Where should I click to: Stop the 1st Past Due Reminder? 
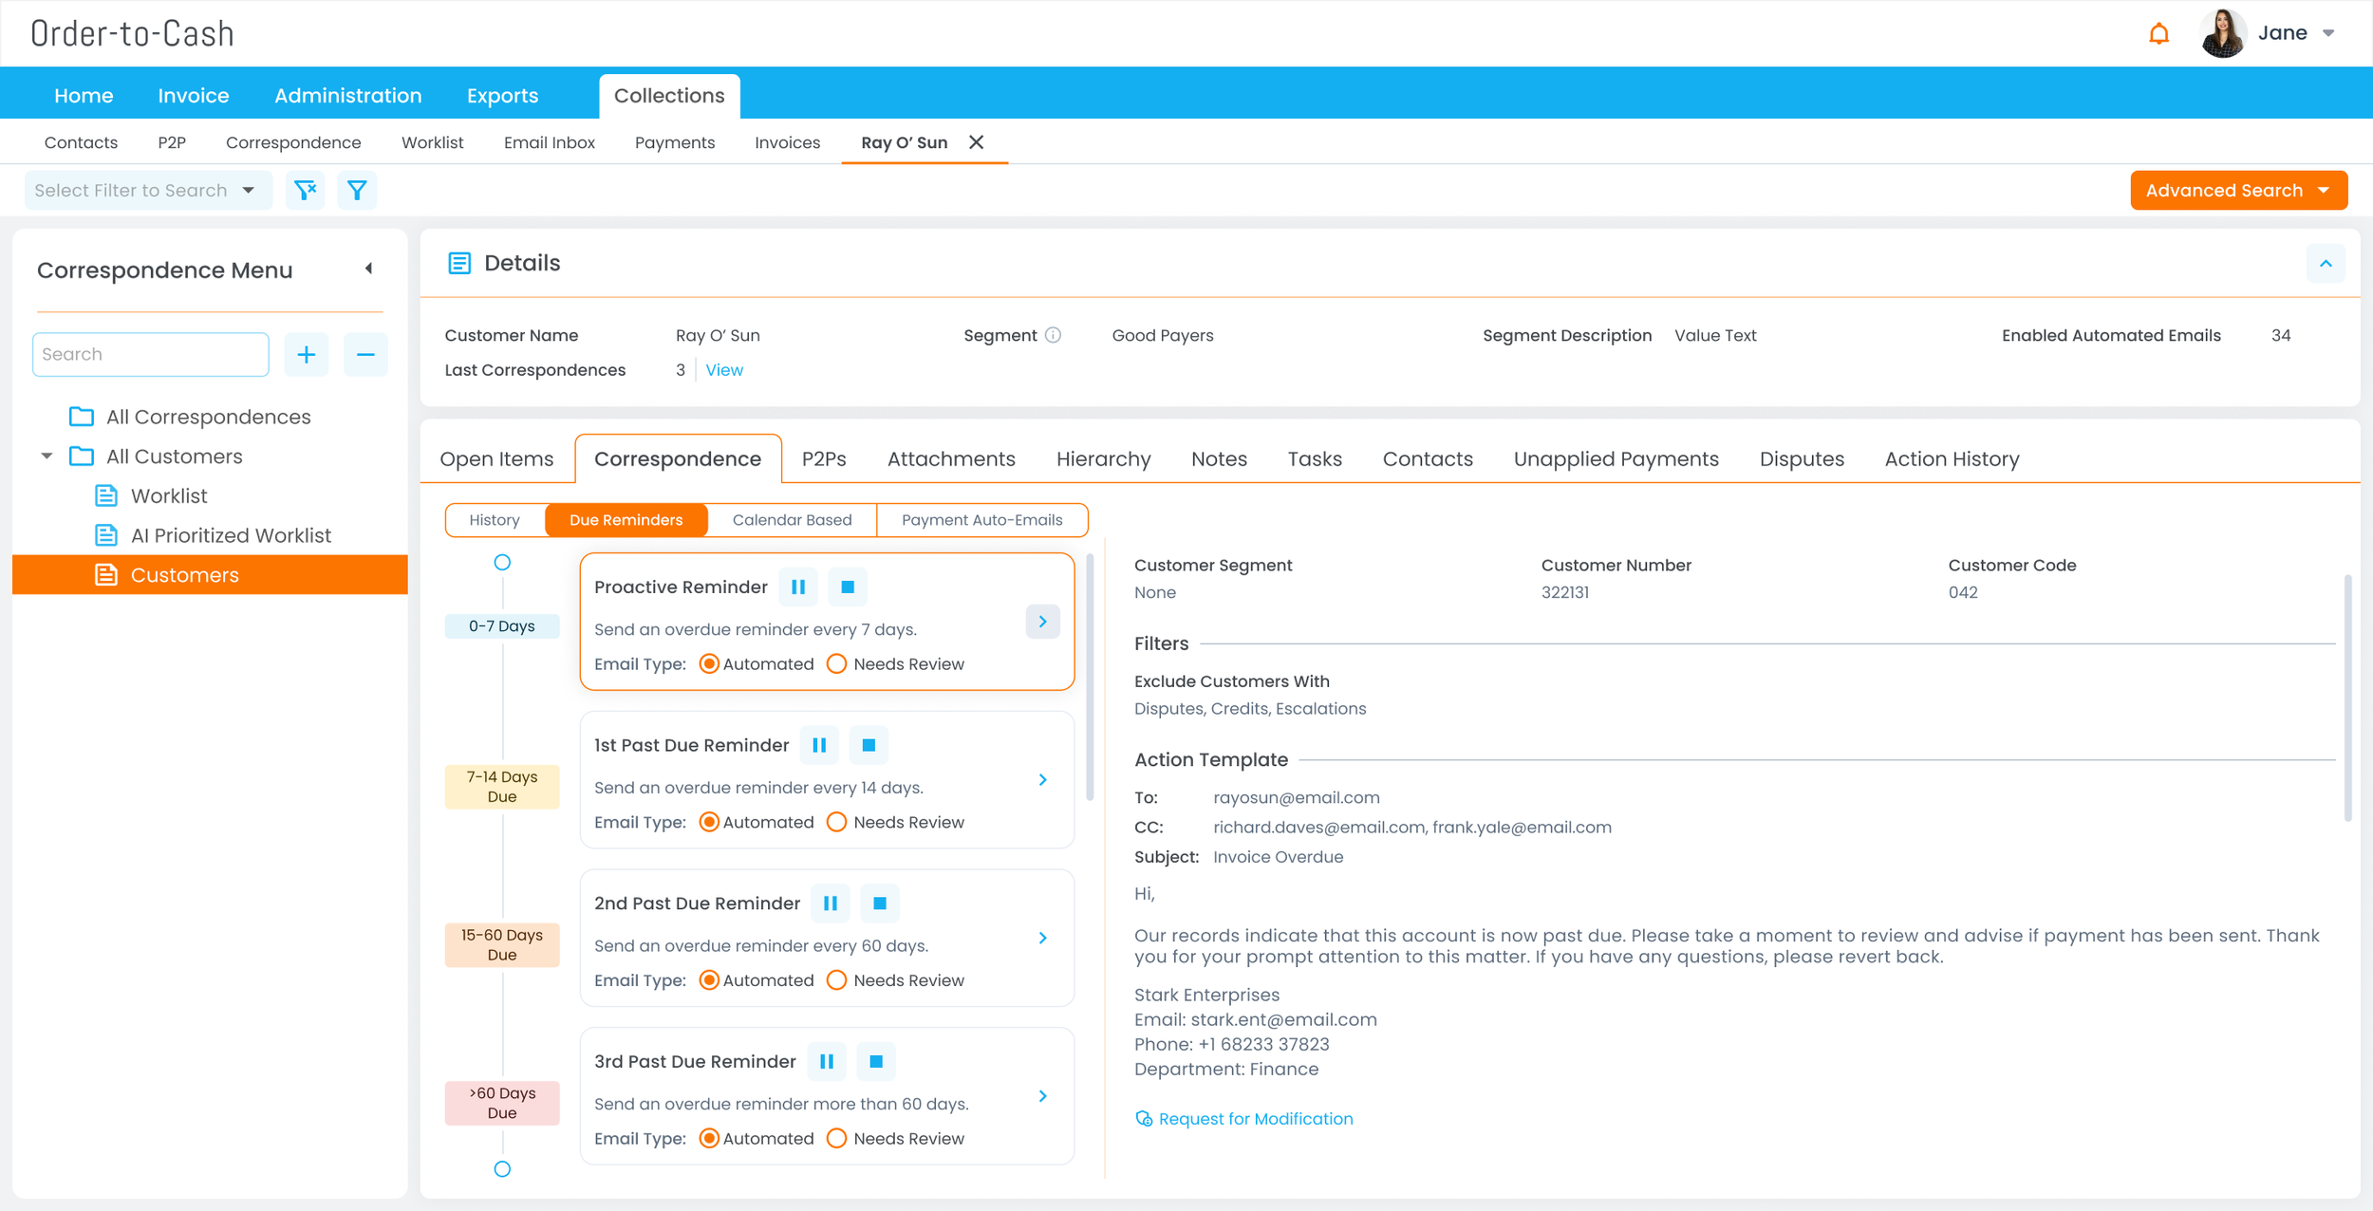[868, 746]
